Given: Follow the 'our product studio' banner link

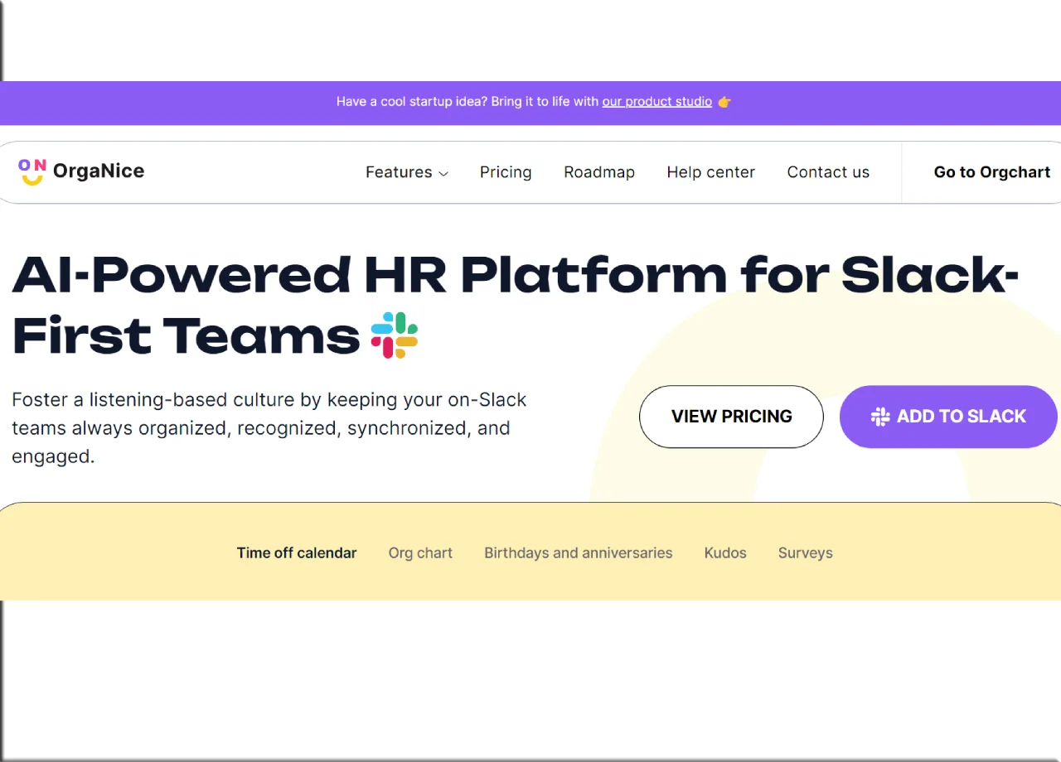Looking at the screenshot, I should tap(656, 102).
